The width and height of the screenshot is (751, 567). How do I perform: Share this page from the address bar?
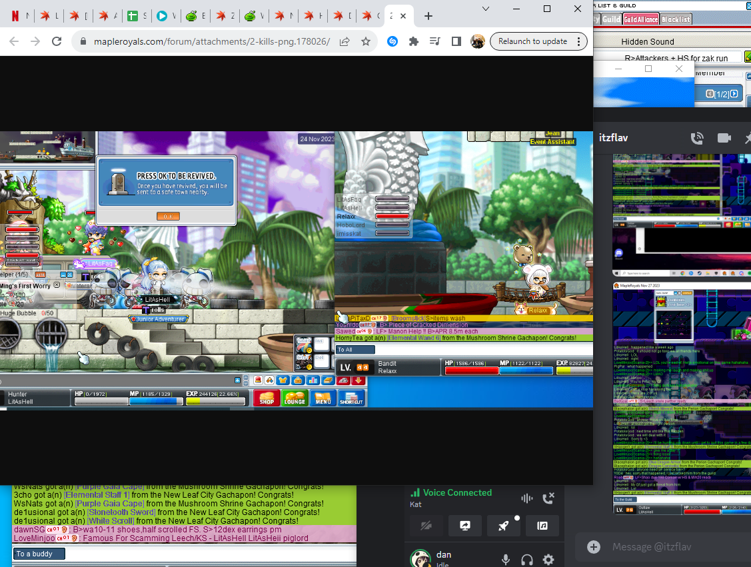345,41
